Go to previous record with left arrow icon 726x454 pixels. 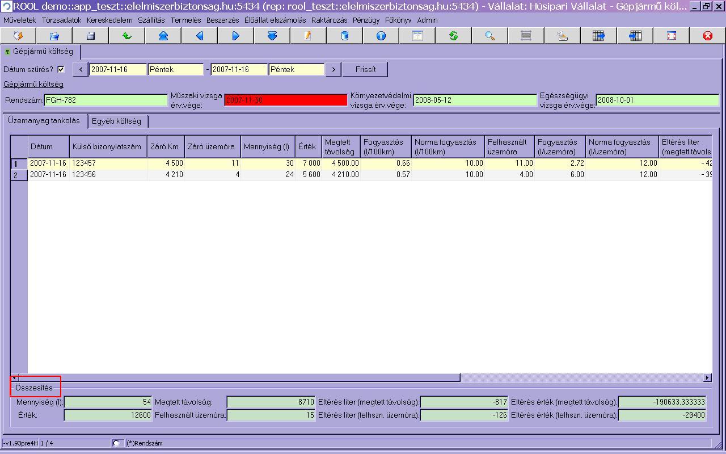199,36
